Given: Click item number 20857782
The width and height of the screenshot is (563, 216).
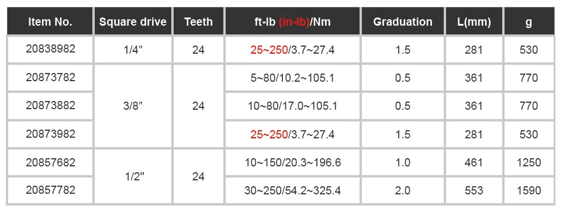Looking at the screenshot, I should coord(50,190).
